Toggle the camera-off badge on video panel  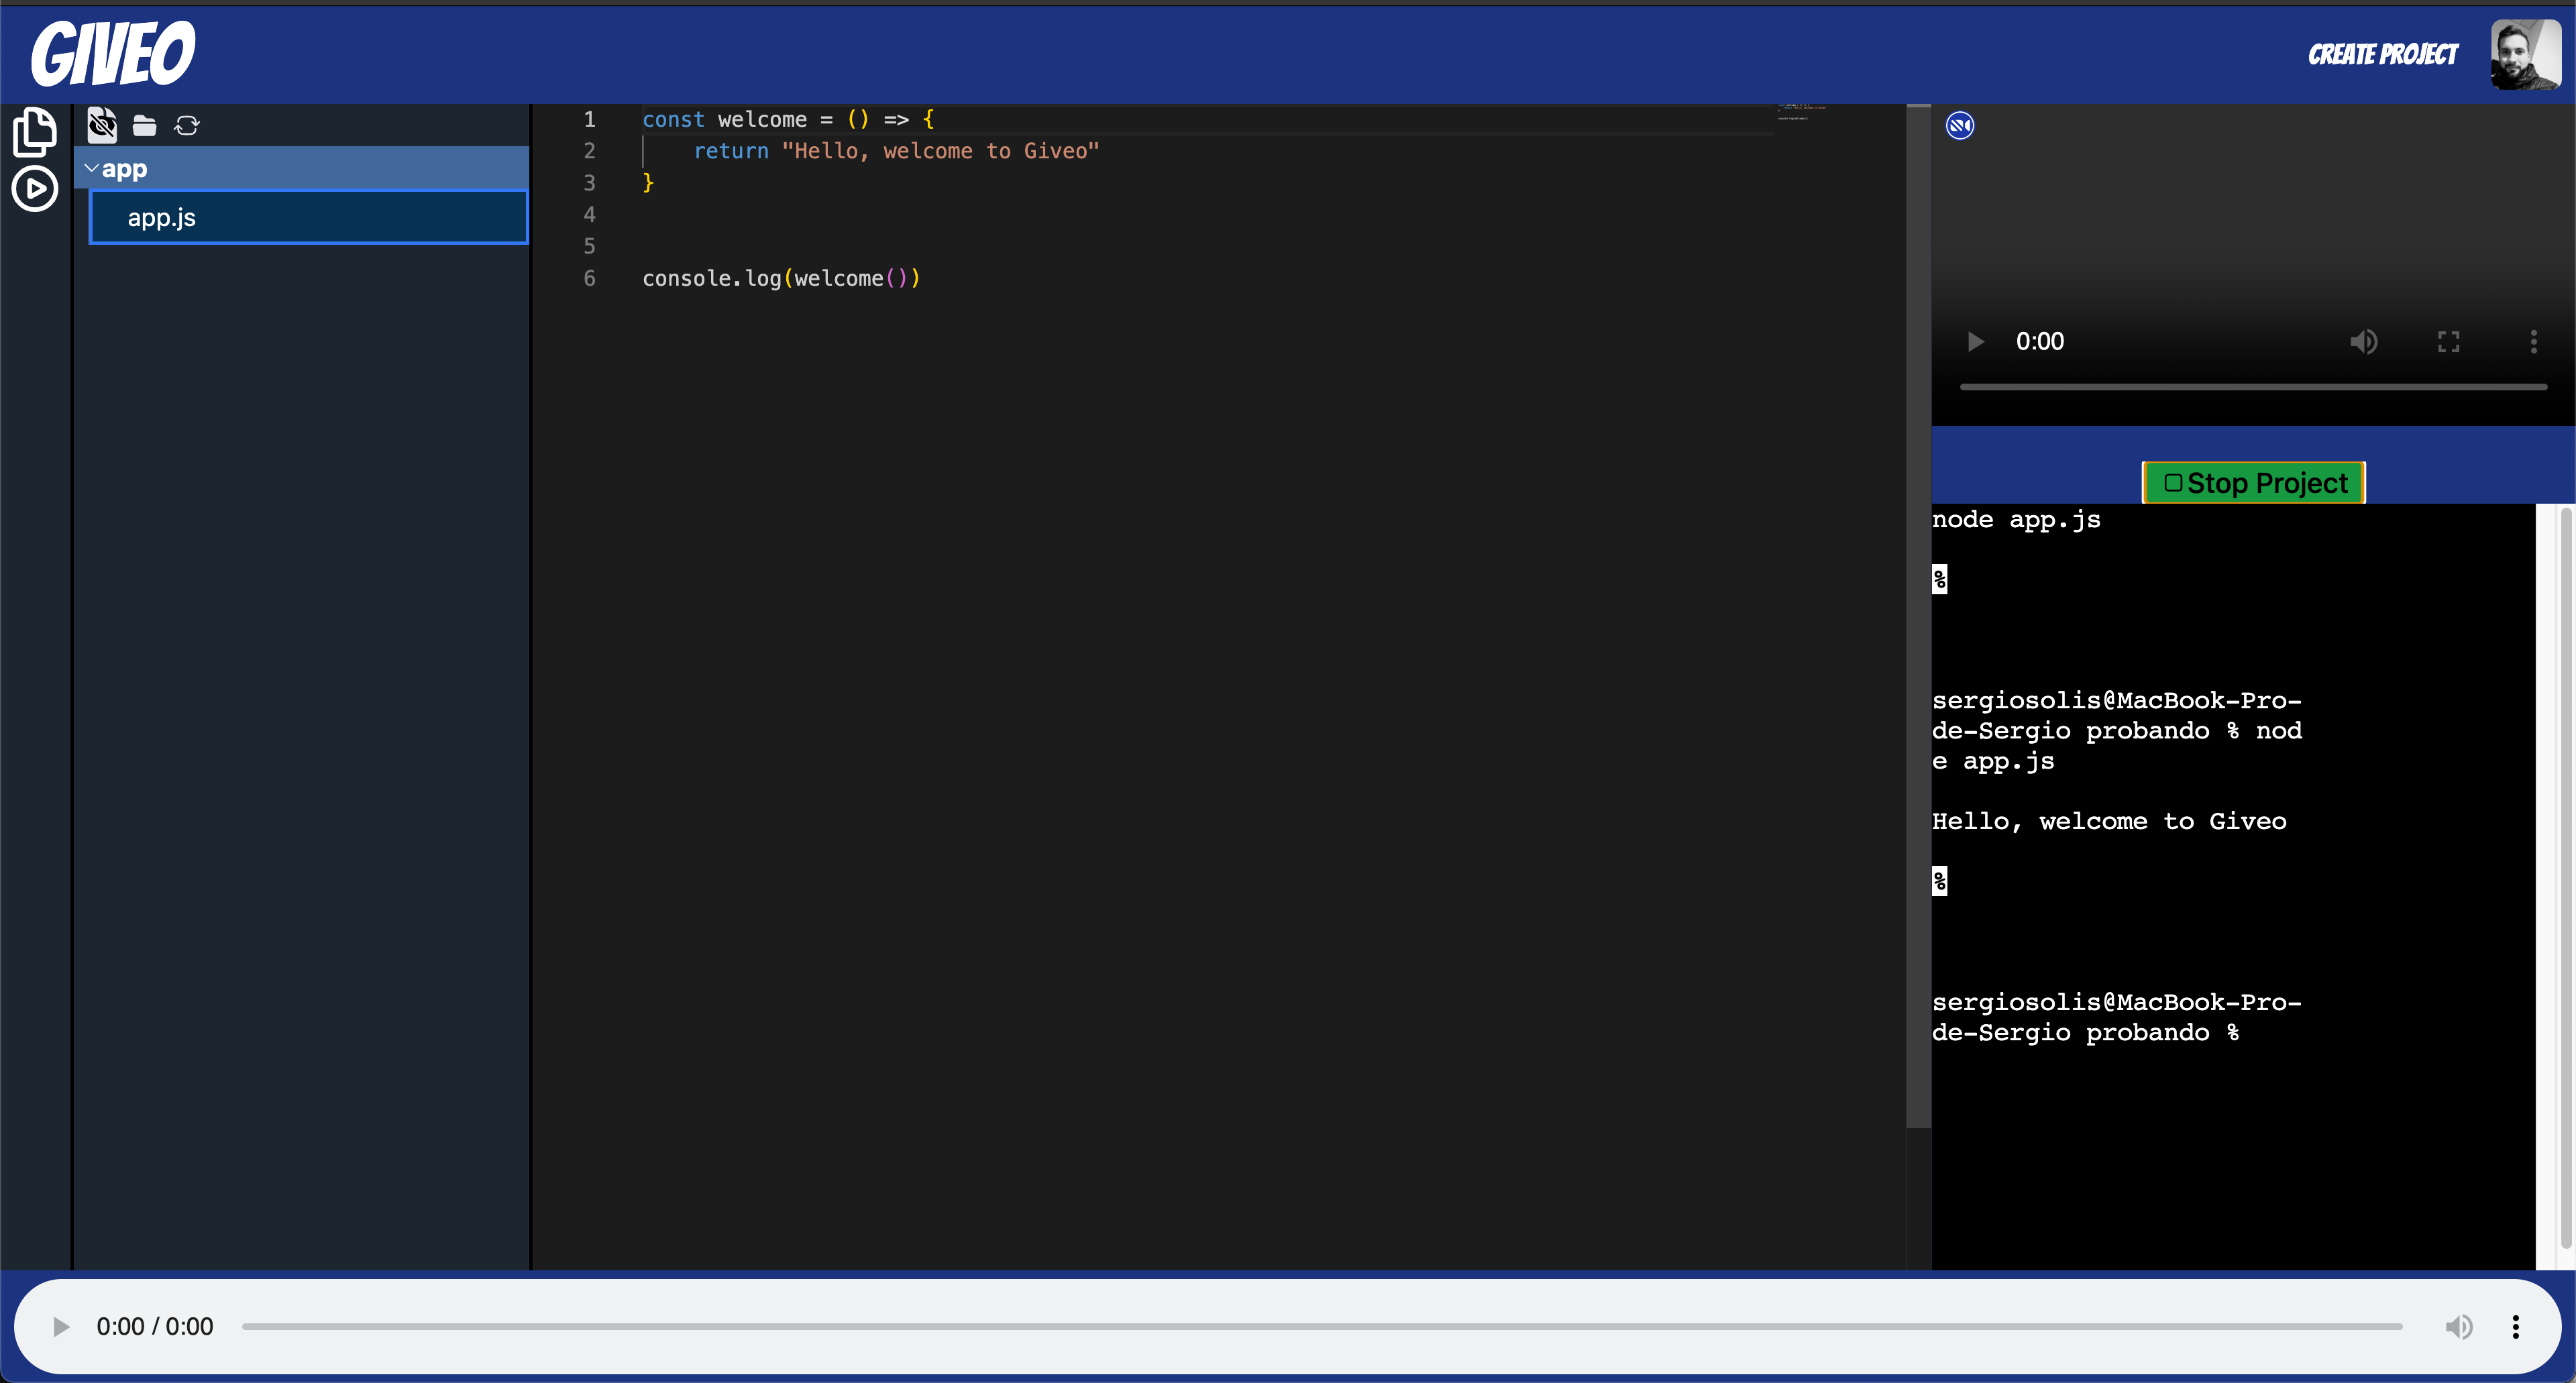(1960, 125)
